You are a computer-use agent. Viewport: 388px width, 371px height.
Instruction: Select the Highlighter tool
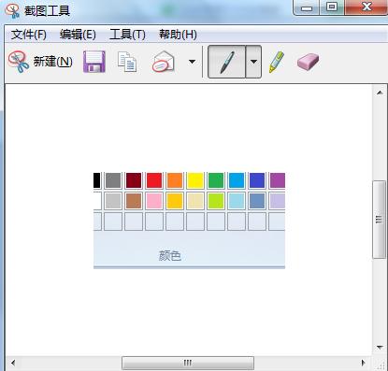pos(277,62)
